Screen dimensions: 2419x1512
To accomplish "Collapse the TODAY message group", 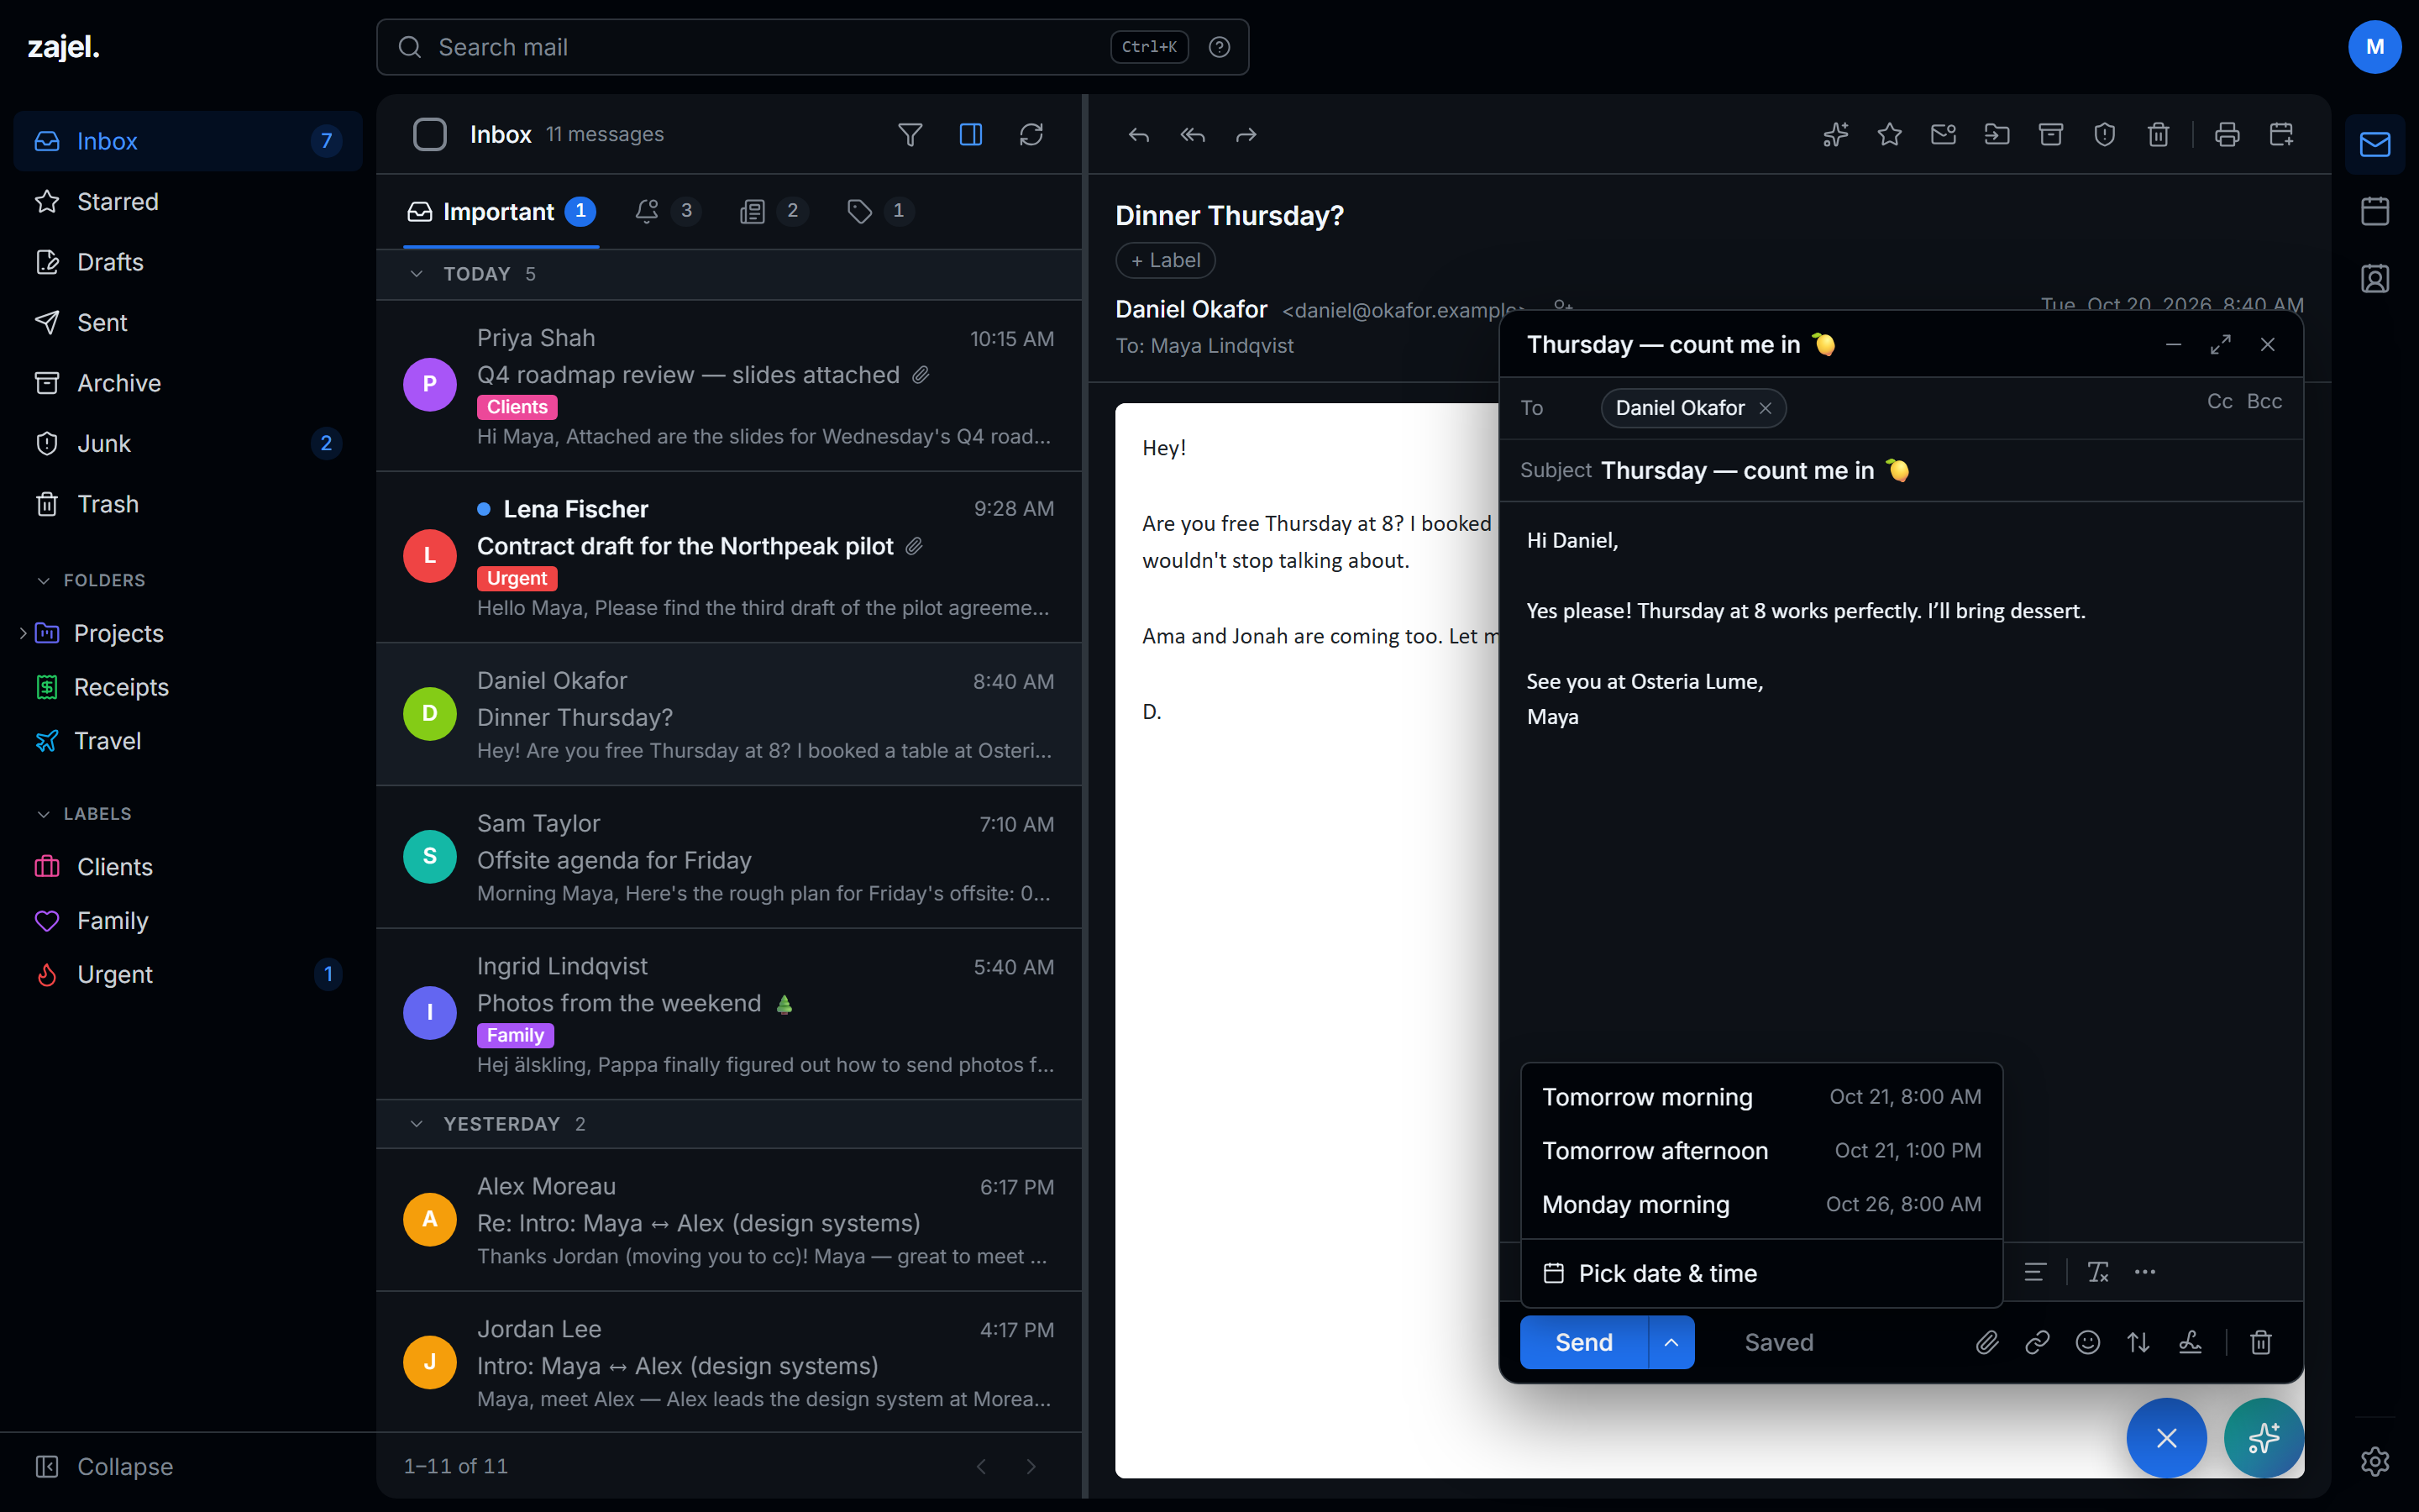I will 417,274.
